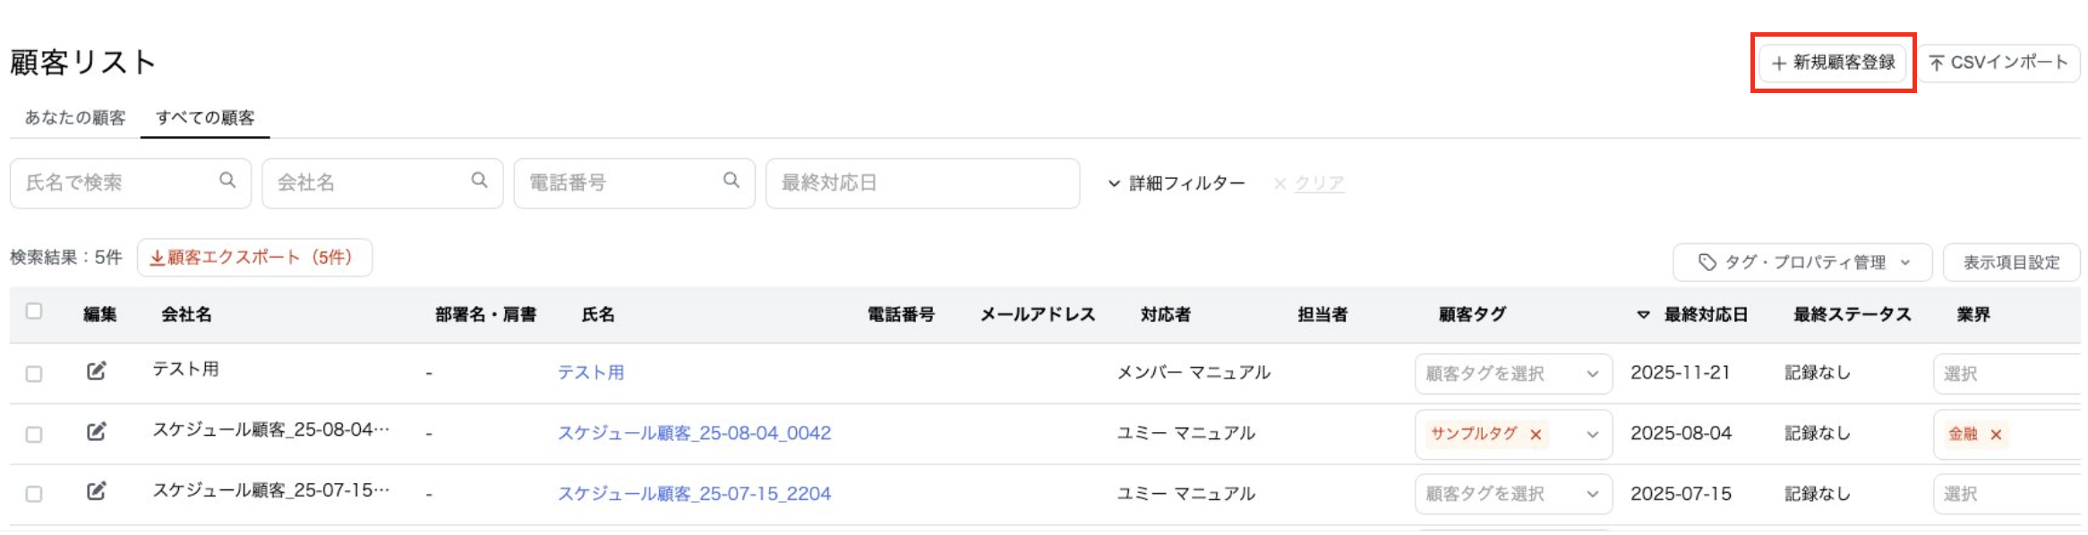The image size is (2088, 535).
Task: Click search icon in 氏名で検索 field
Action: coord(227,181)
